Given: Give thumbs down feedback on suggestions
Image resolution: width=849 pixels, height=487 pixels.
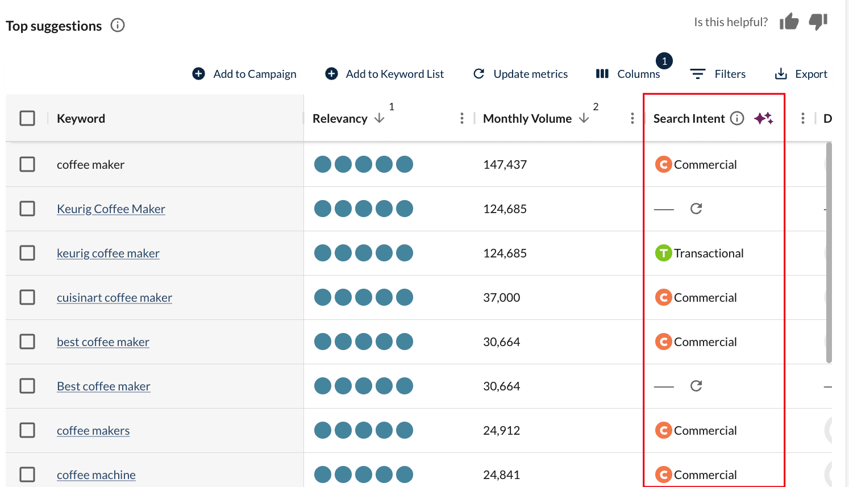Looking at the screenshot, I should tap(818, 23).
